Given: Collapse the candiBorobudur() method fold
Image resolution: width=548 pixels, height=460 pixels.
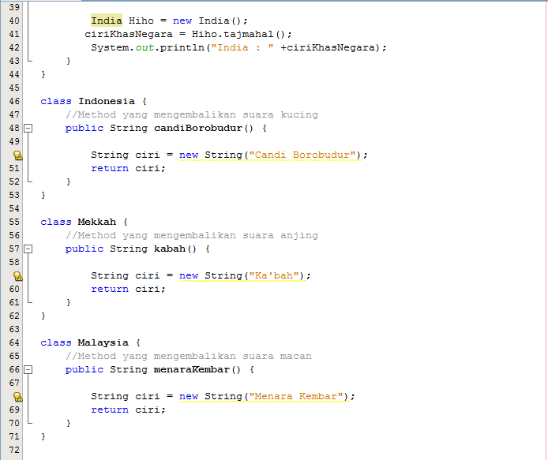Looking at the screenshot, I should pyautogui.click(x=28, y=128).
